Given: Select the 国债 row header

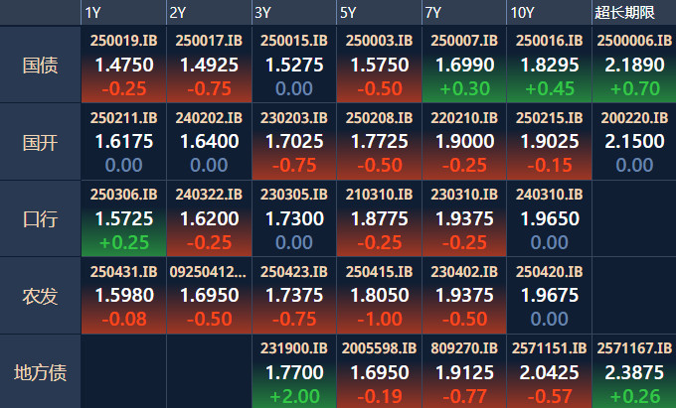Looking at the screenshot, I should tap(40, 66).
